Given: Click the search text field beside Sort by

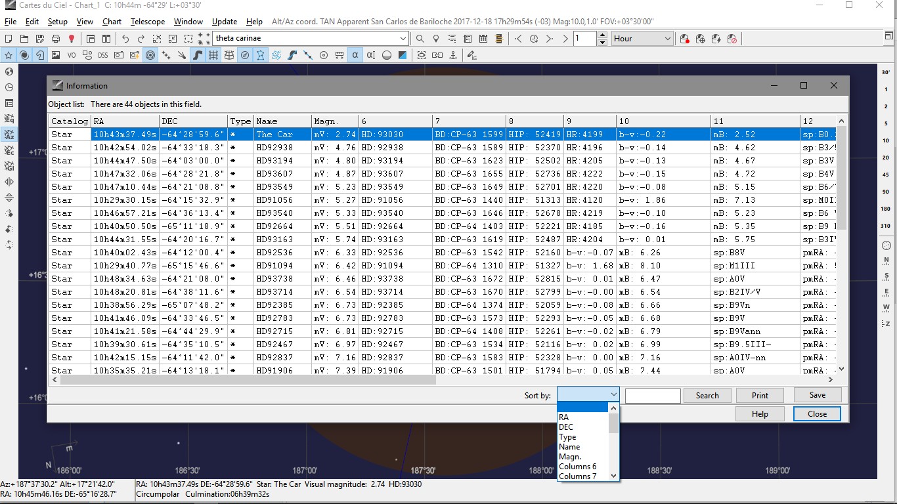Looking at the screenshot, I should pyautogui.click(x=653, y=395).
